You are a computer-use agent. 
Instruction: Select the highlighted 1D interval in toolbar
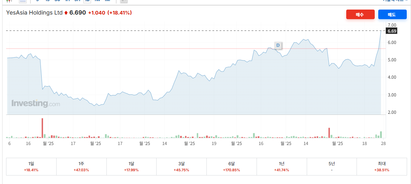(87, 1)
